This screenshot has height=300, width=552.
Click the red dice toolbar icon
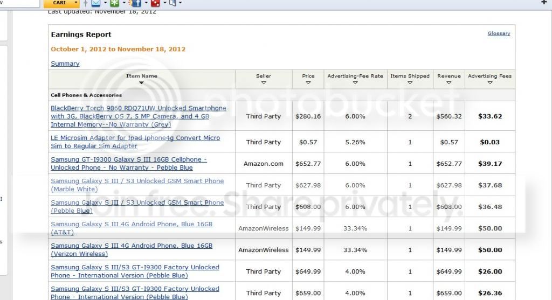(155, 3)
